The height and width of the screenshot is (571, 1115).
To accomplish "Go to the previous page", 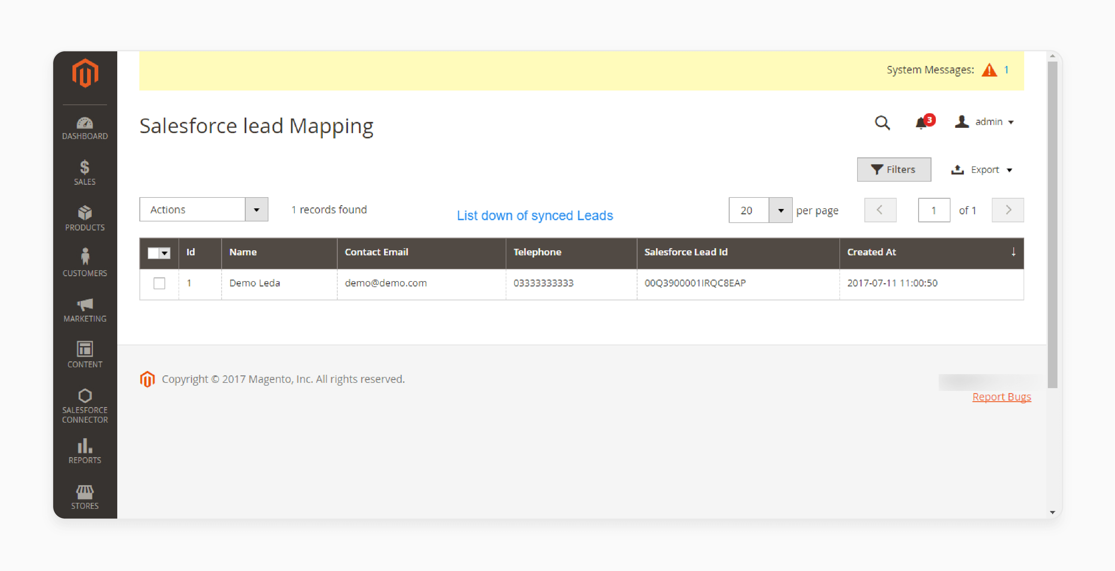I will click(x=880, y=210).
